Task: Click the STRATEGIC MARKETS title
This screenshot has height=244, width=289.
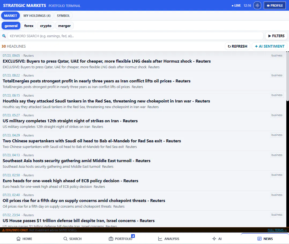Action: (x=24, y=6)
